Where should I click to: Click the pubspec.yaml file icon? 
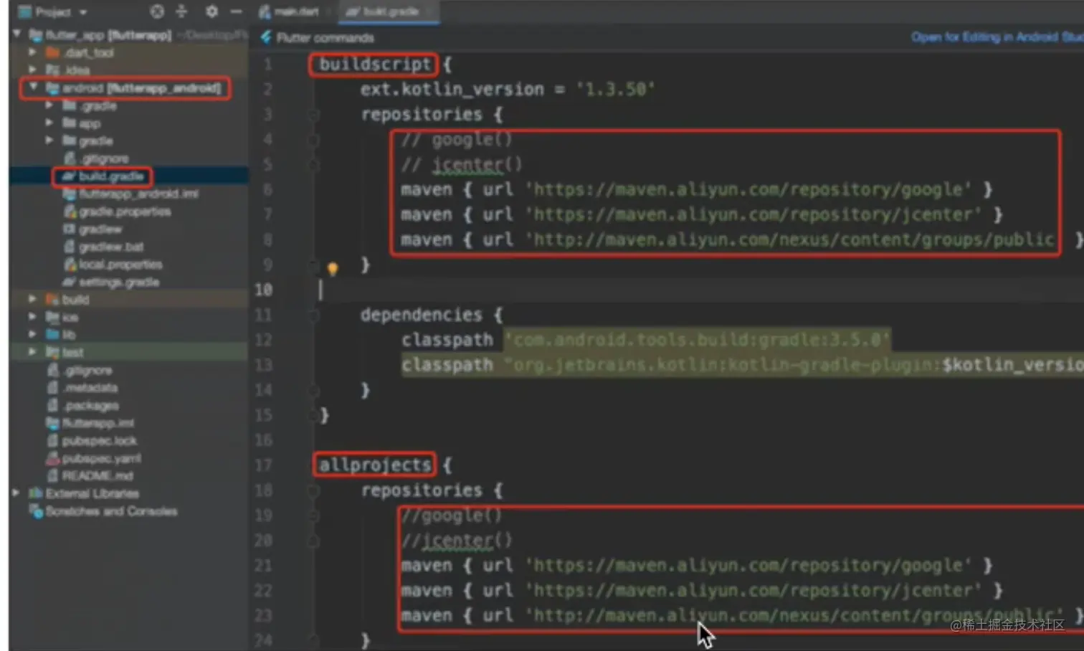52,458
